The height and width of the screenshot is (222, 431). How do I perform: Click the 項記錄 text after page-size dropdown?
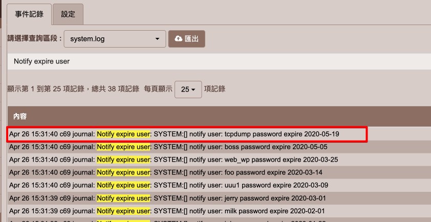pyautogui.click(x=214, y=89)
